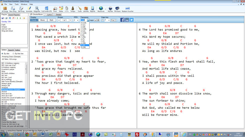Image resolution: width=245 pixels, height=137 pixels.
Task: Open the Resources globe icon
Action: (101, 9)
